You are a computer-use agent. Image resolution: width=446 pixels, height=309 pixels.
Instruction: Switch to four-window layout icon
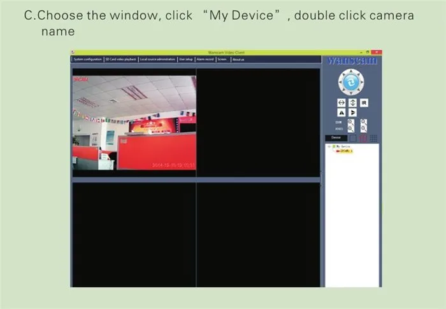363,138
